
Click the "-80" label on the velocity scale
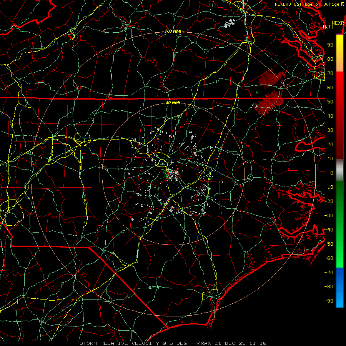point(329,287)
